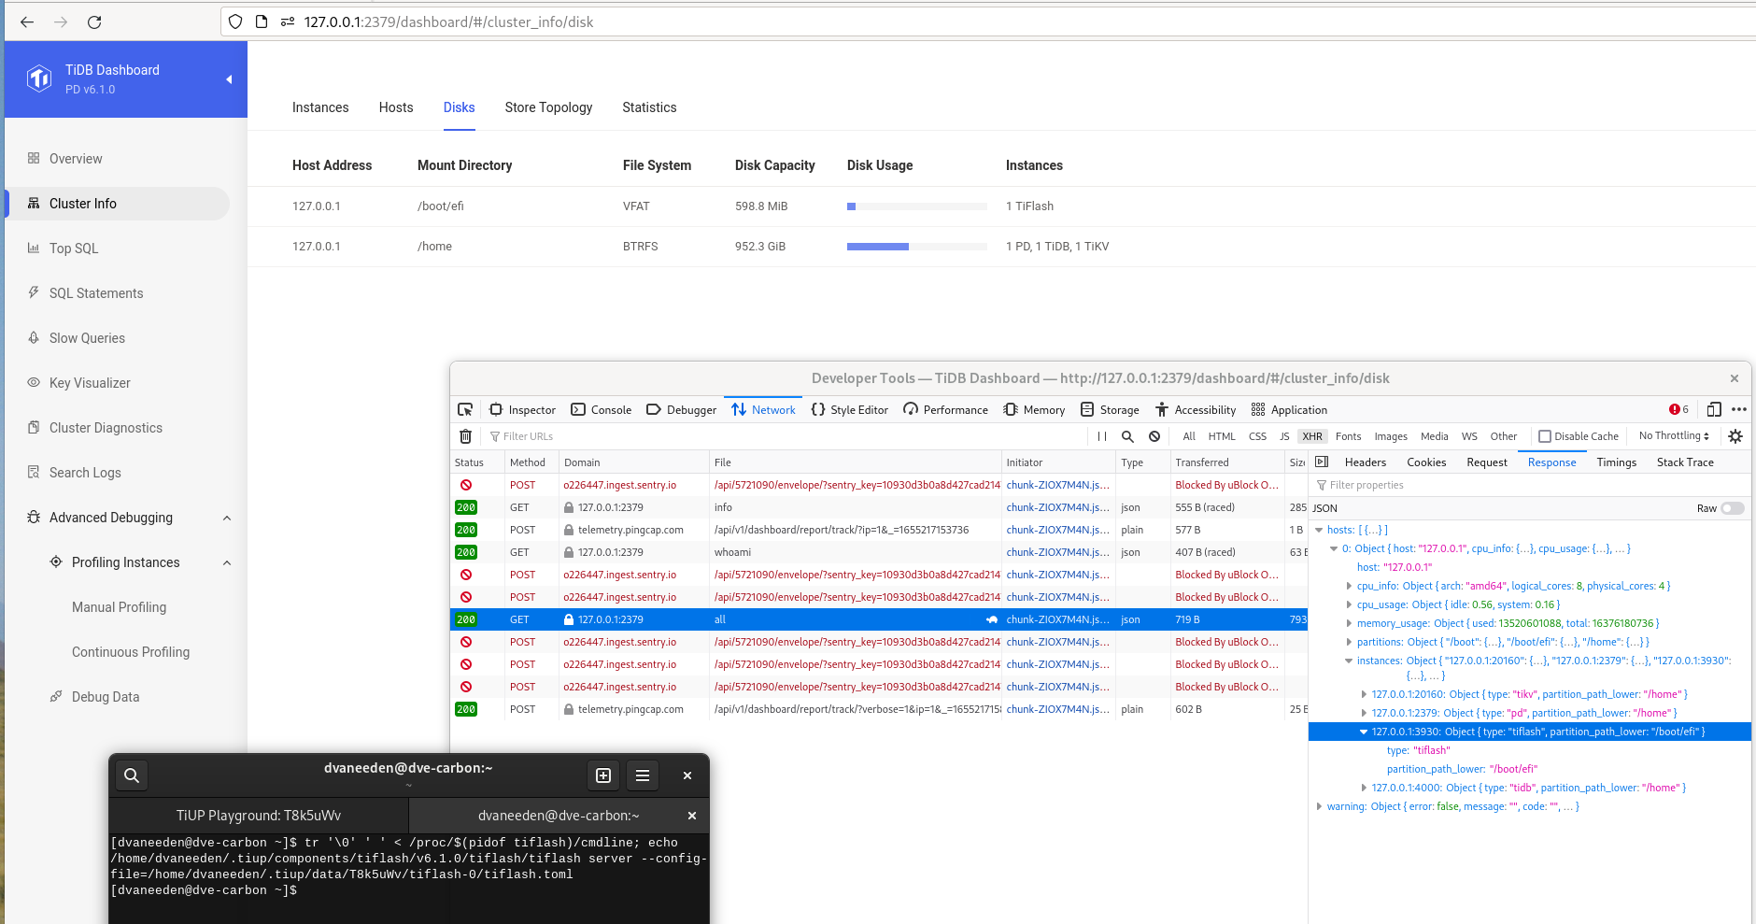1756x924 pixels.
Task: Open network search magnifier icon
Action: click(1127, 436)
